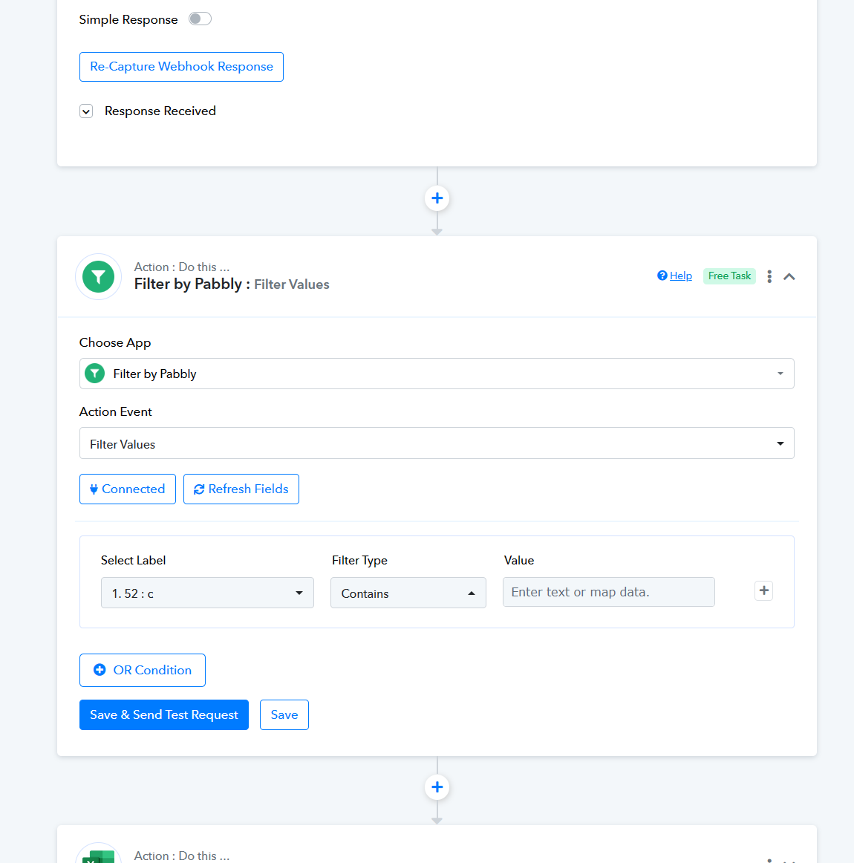854x863 pixels.
Task: Add step with plus above Filter action
Action: coord(437,198)
